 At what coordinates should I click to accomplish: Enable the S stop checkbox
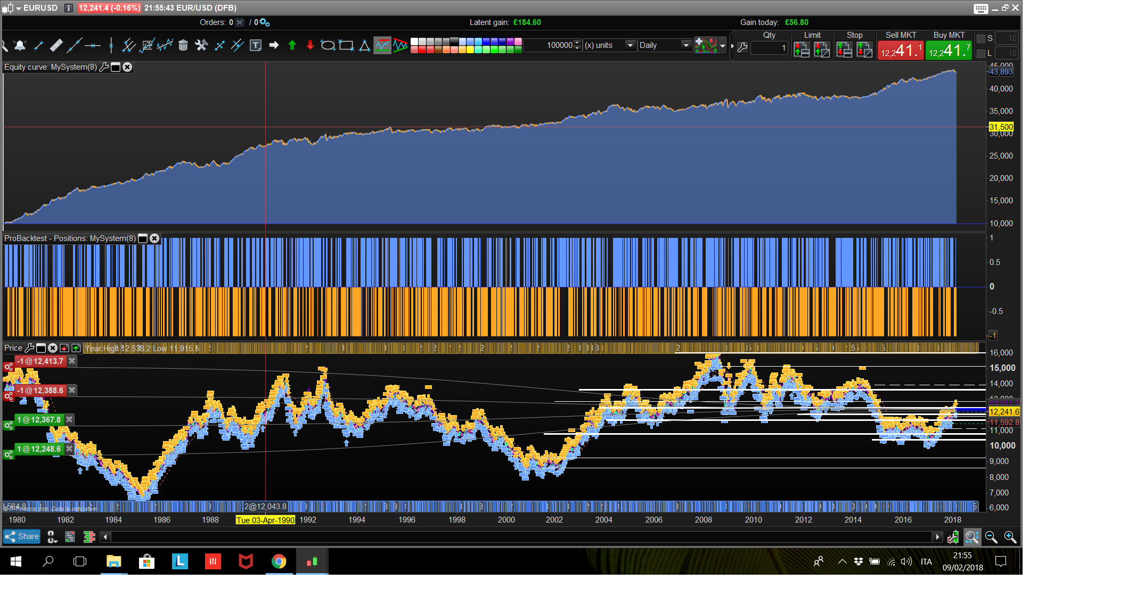981,39
